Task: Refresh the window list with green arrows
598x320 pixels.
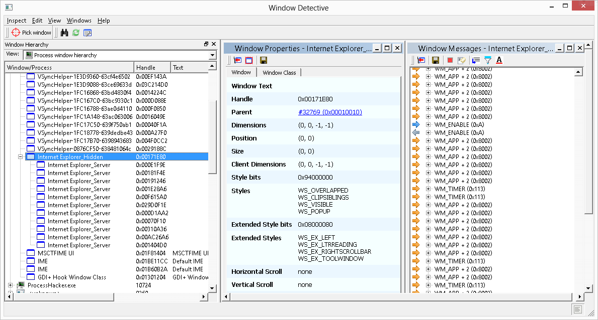Action: point(76,33)
